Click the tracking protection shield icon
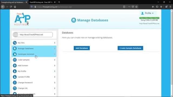This screenshot has height=97, width=173. pyautogui.click(x=32, y=7)
